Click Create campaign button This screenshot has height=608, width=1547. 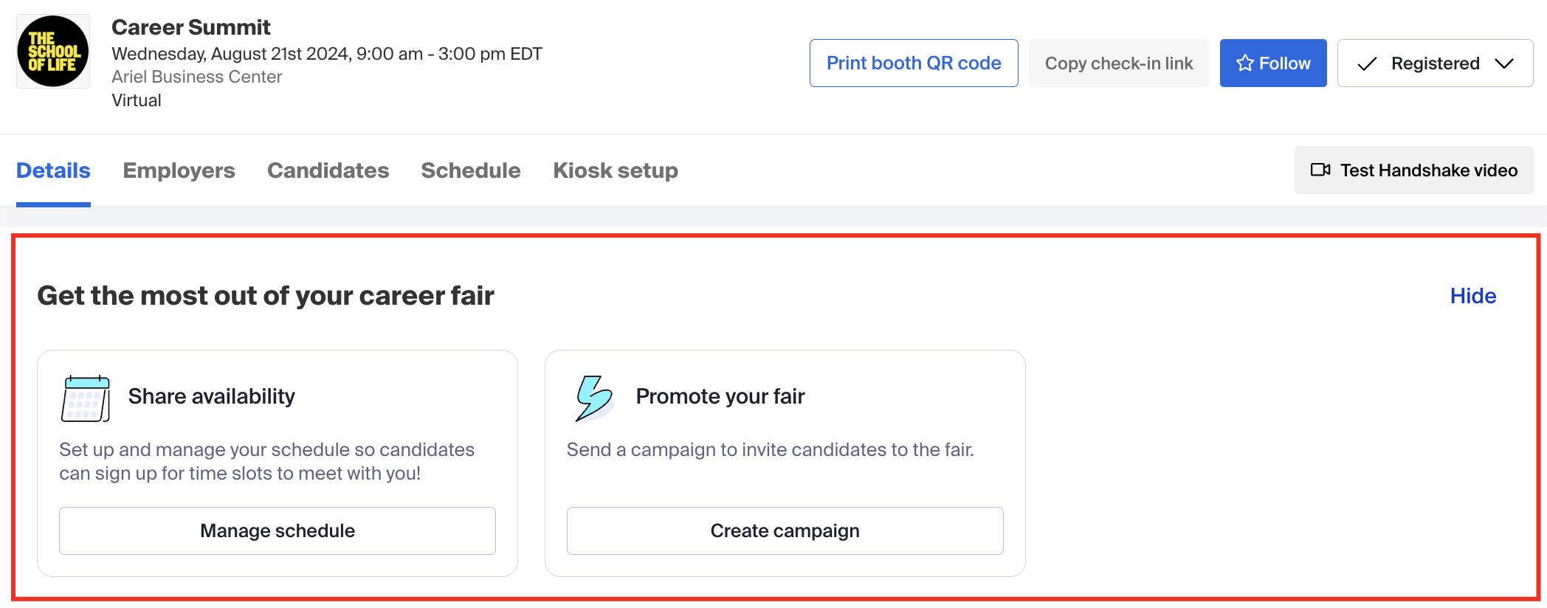[x=785, y=531]
